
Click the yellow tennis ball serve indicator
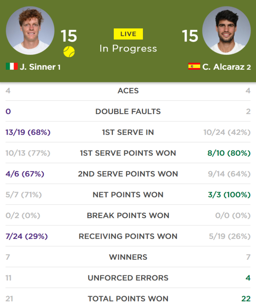coord(69,52)
